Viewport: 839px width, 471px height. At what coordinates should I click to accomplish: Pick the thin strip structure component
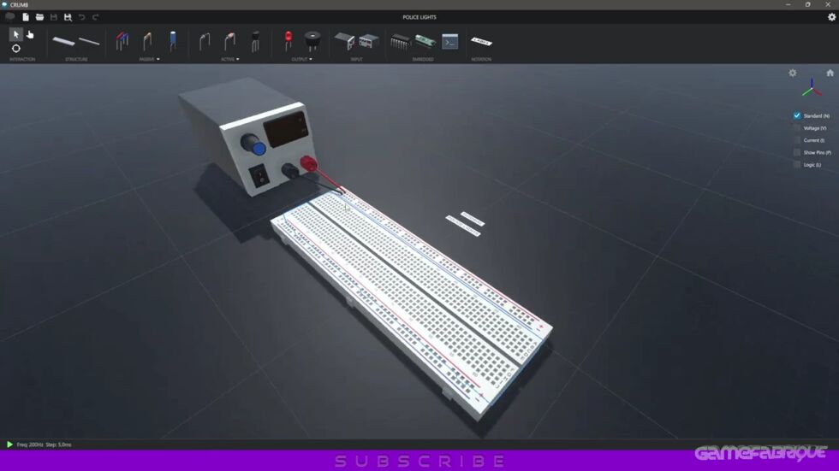89,41
